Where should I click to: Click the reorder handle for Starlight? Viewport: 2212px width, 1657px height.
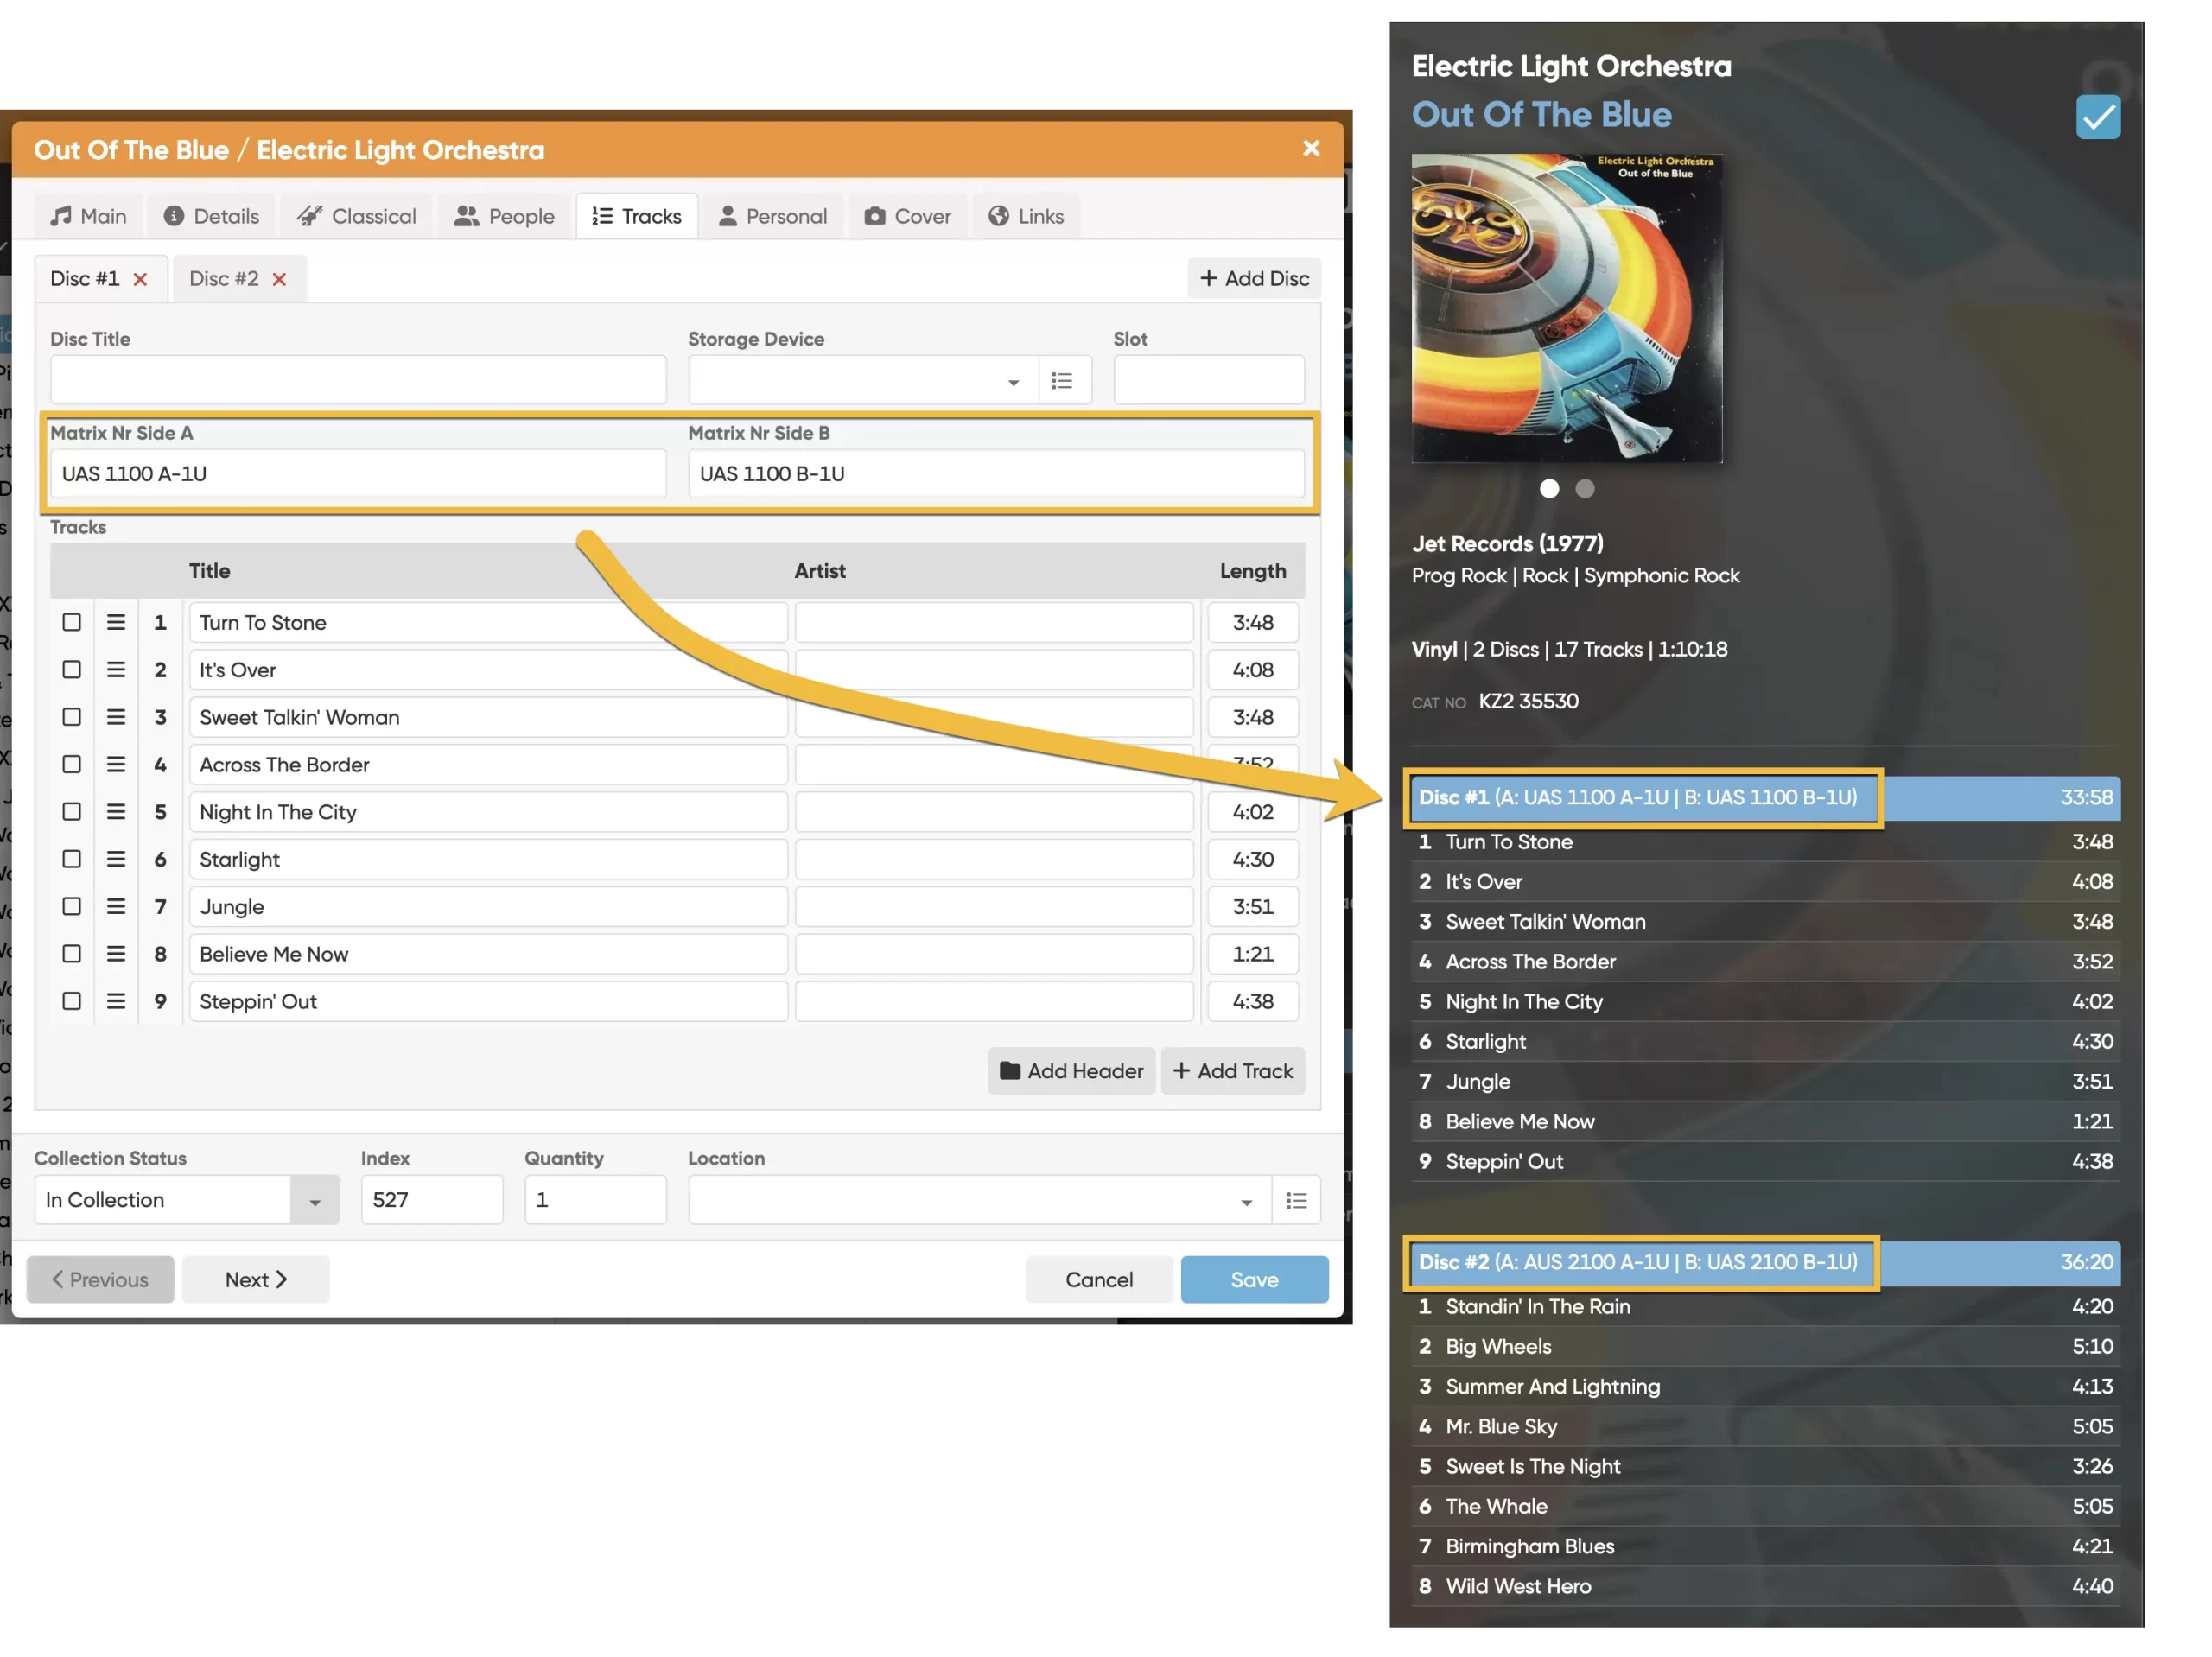click(116, 859)
